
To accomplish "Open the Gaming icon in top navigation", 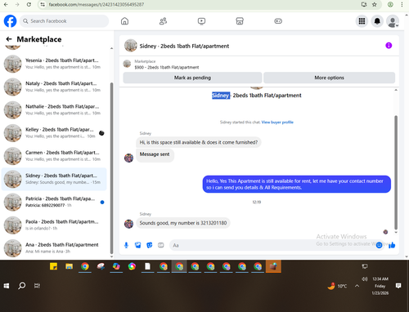I will [278, 21].
